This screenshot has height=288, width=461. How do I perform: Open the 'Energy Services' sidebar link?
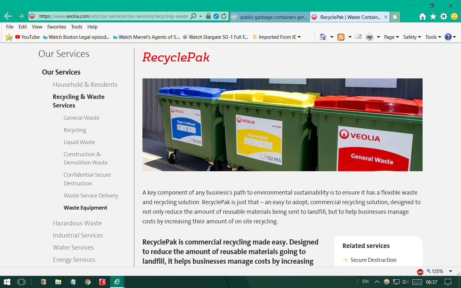click(x=74, y=260)
